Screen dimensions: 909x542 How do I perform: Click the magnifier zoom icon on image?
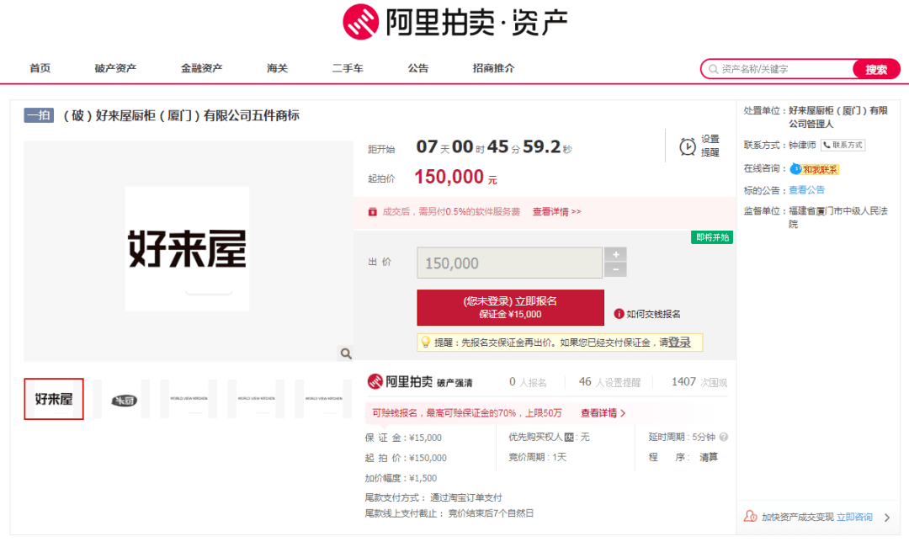click(x=345, y=353)
